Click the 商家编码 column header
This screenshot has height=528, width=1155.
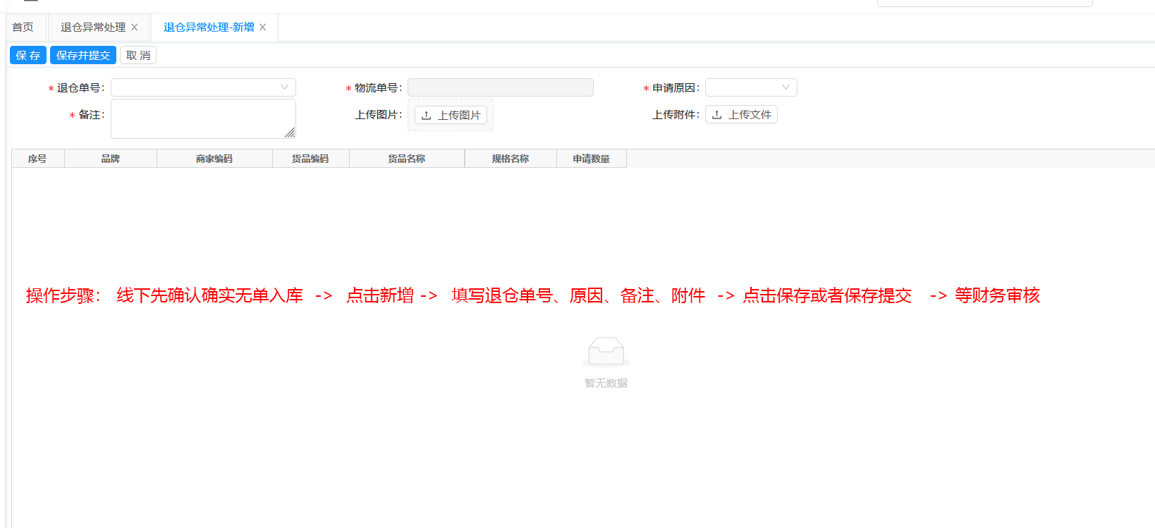pyautogui.click(x=214, y=159)
